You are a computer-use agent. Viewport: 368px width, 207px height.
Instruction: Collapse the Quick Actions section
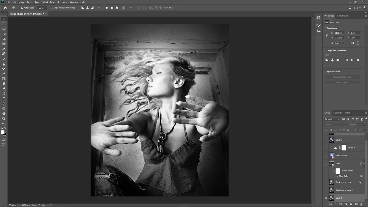pos(325,71)
